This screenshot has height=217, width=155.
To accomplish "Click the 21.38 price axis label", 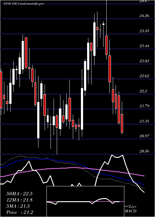I will coord(144,121).
